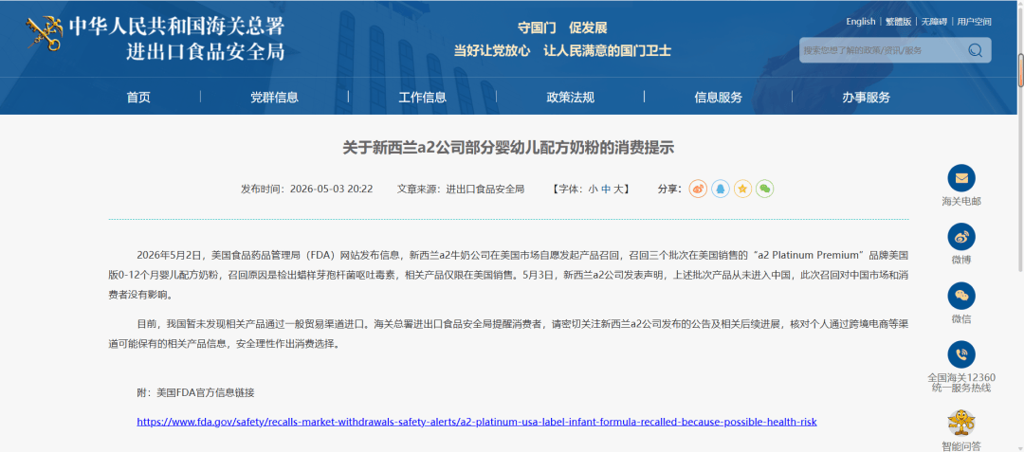The width and height of the screenshot is (1024, 452).
Task: Share to QZone via yellow star icon
Action: point(742,190)
